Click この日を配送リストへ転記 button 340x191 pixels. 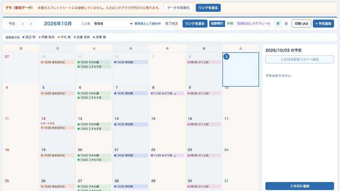click(x=300, y=59)
